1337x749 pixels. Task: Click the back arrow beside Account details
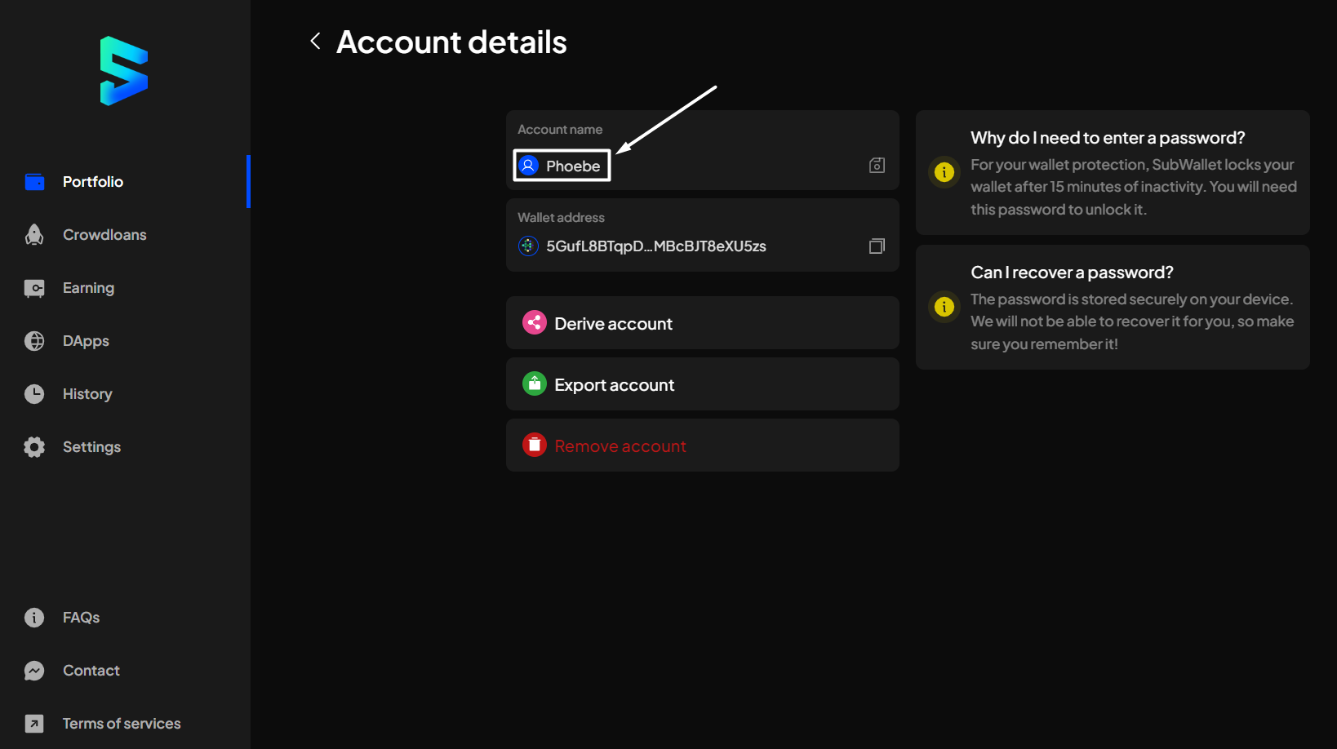(x=315, y=41)
